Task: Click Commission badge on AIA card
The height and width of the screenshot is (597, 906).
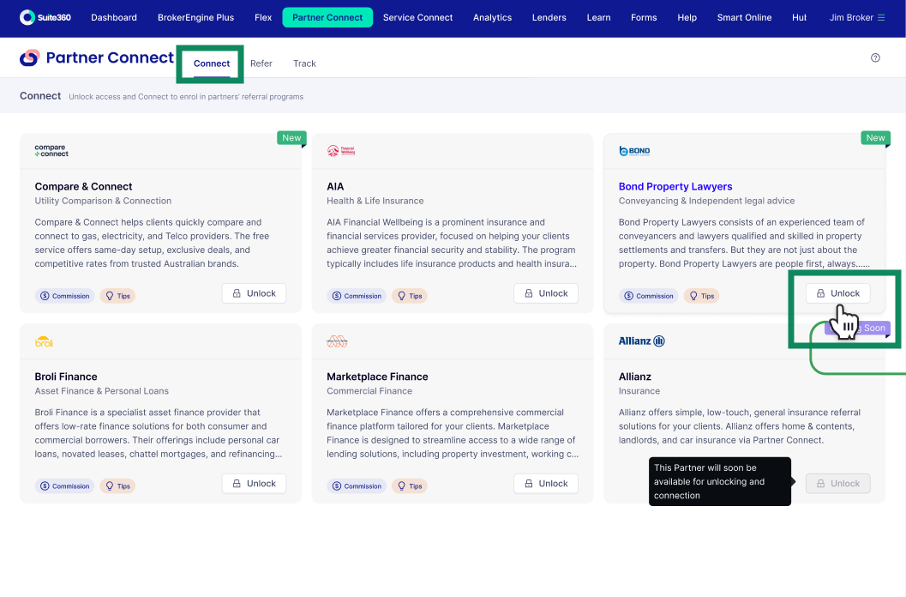Action: point(357,296)
